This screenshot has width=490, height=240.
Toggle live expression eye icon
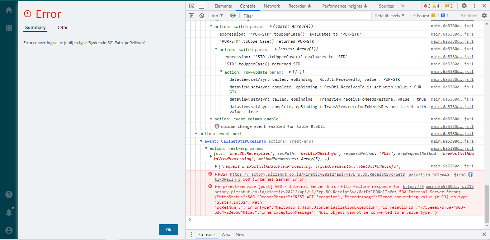coord(233,15)
